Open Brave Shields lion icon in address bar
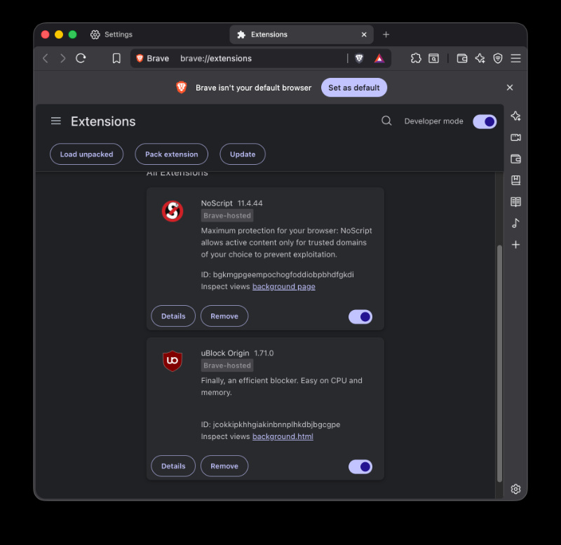The image size is (561, 545). 359,58
